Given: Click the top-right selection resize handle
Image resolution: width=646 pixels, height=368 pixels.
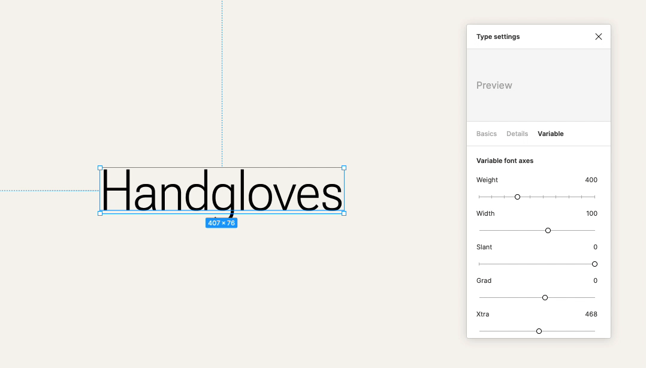Looking at the screenshot, I should [344, 168].
